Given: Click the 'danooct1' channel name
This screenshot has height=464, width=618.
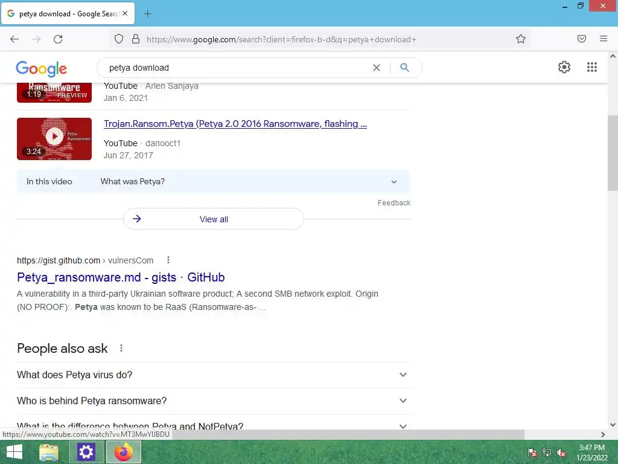Looking at the screenshot, I should tap(163, 143).
